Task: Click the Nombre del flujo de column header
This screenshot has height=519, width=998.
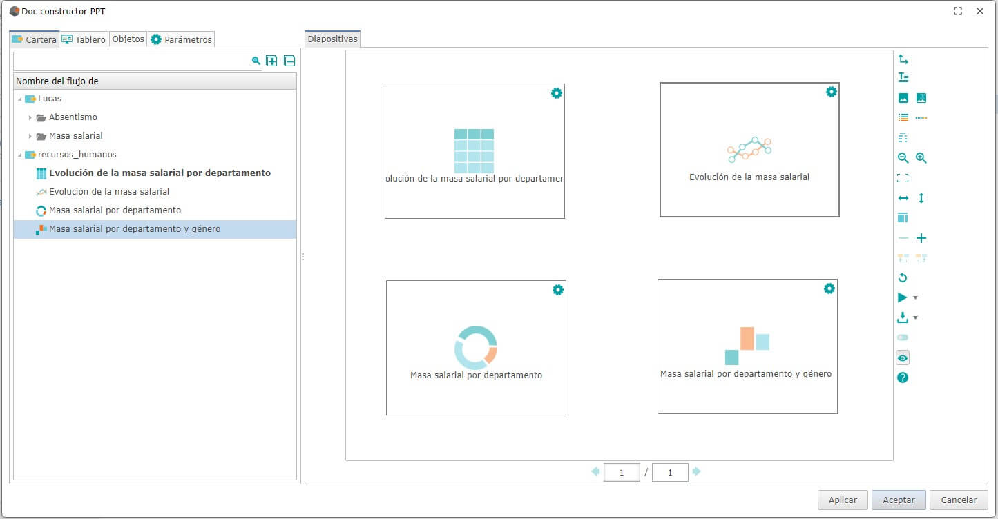Action: pyautogui.click(x=155, y=81)
